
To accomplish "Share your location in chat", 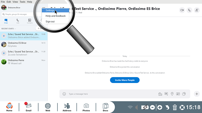I will click(x=172, y=94).
